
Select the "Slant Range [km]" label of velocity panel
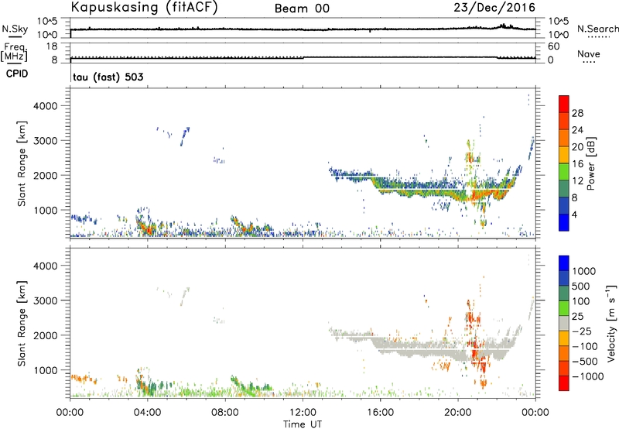coord(22,324)
